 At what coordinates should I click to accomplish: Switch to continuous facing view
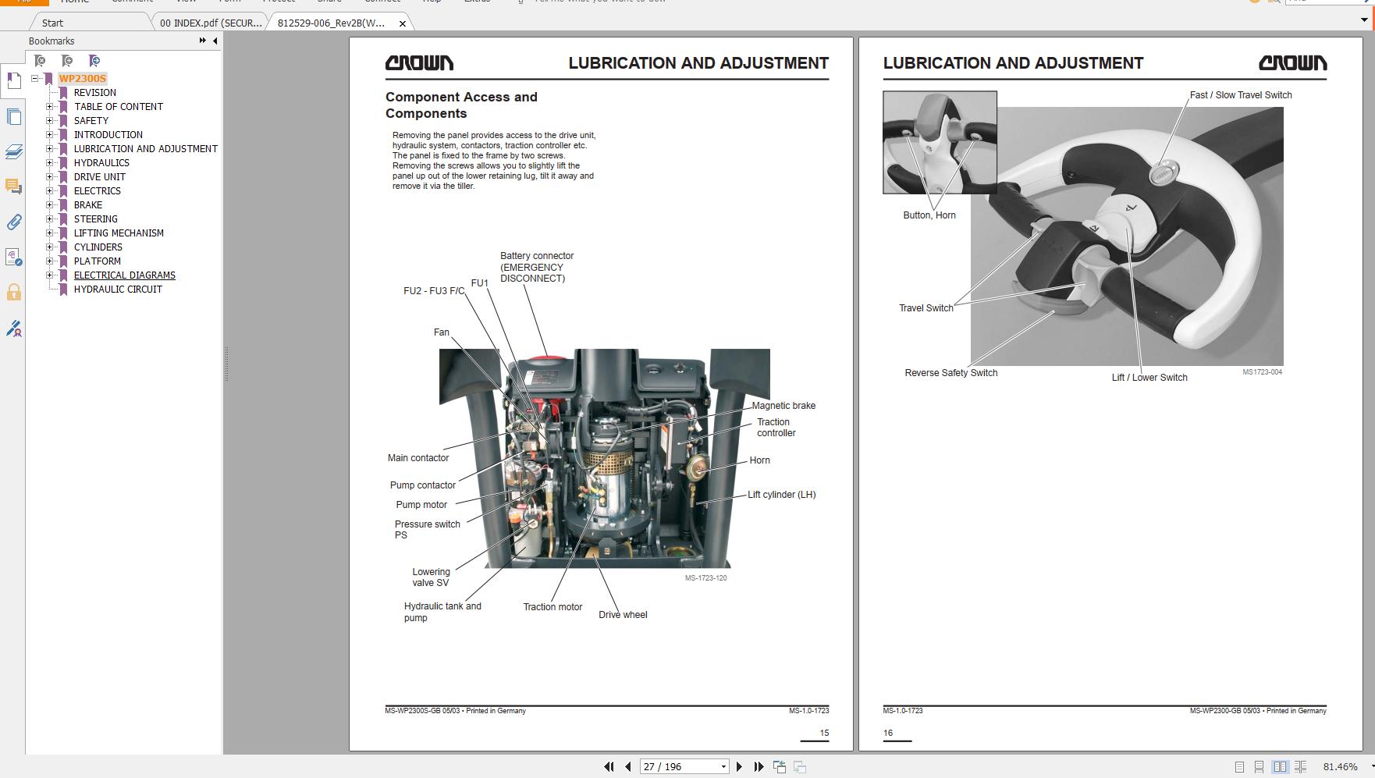coord(1300,767)
